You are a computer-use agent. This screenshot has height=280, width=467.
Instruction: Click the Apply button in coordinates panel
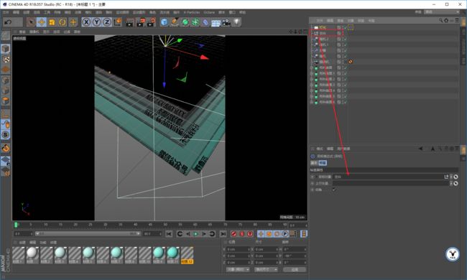point(295,269)
